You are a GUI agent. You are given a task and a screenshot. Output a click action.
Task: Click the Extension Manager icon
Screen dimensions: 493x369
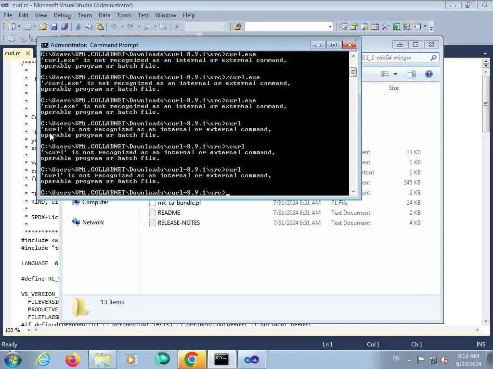coord(406,27)
